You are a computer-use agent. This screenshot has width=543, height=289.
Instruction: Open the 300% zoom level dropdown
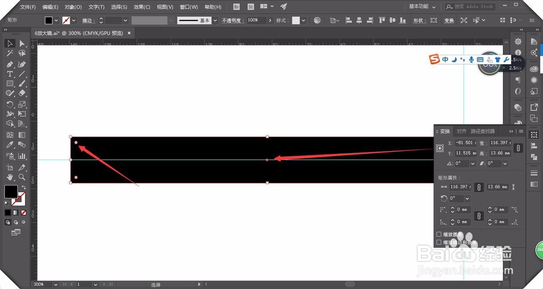55,285
